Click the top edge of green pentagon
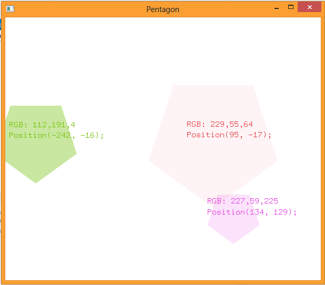This screenshot has height=285, width=325. pos(36,107)
